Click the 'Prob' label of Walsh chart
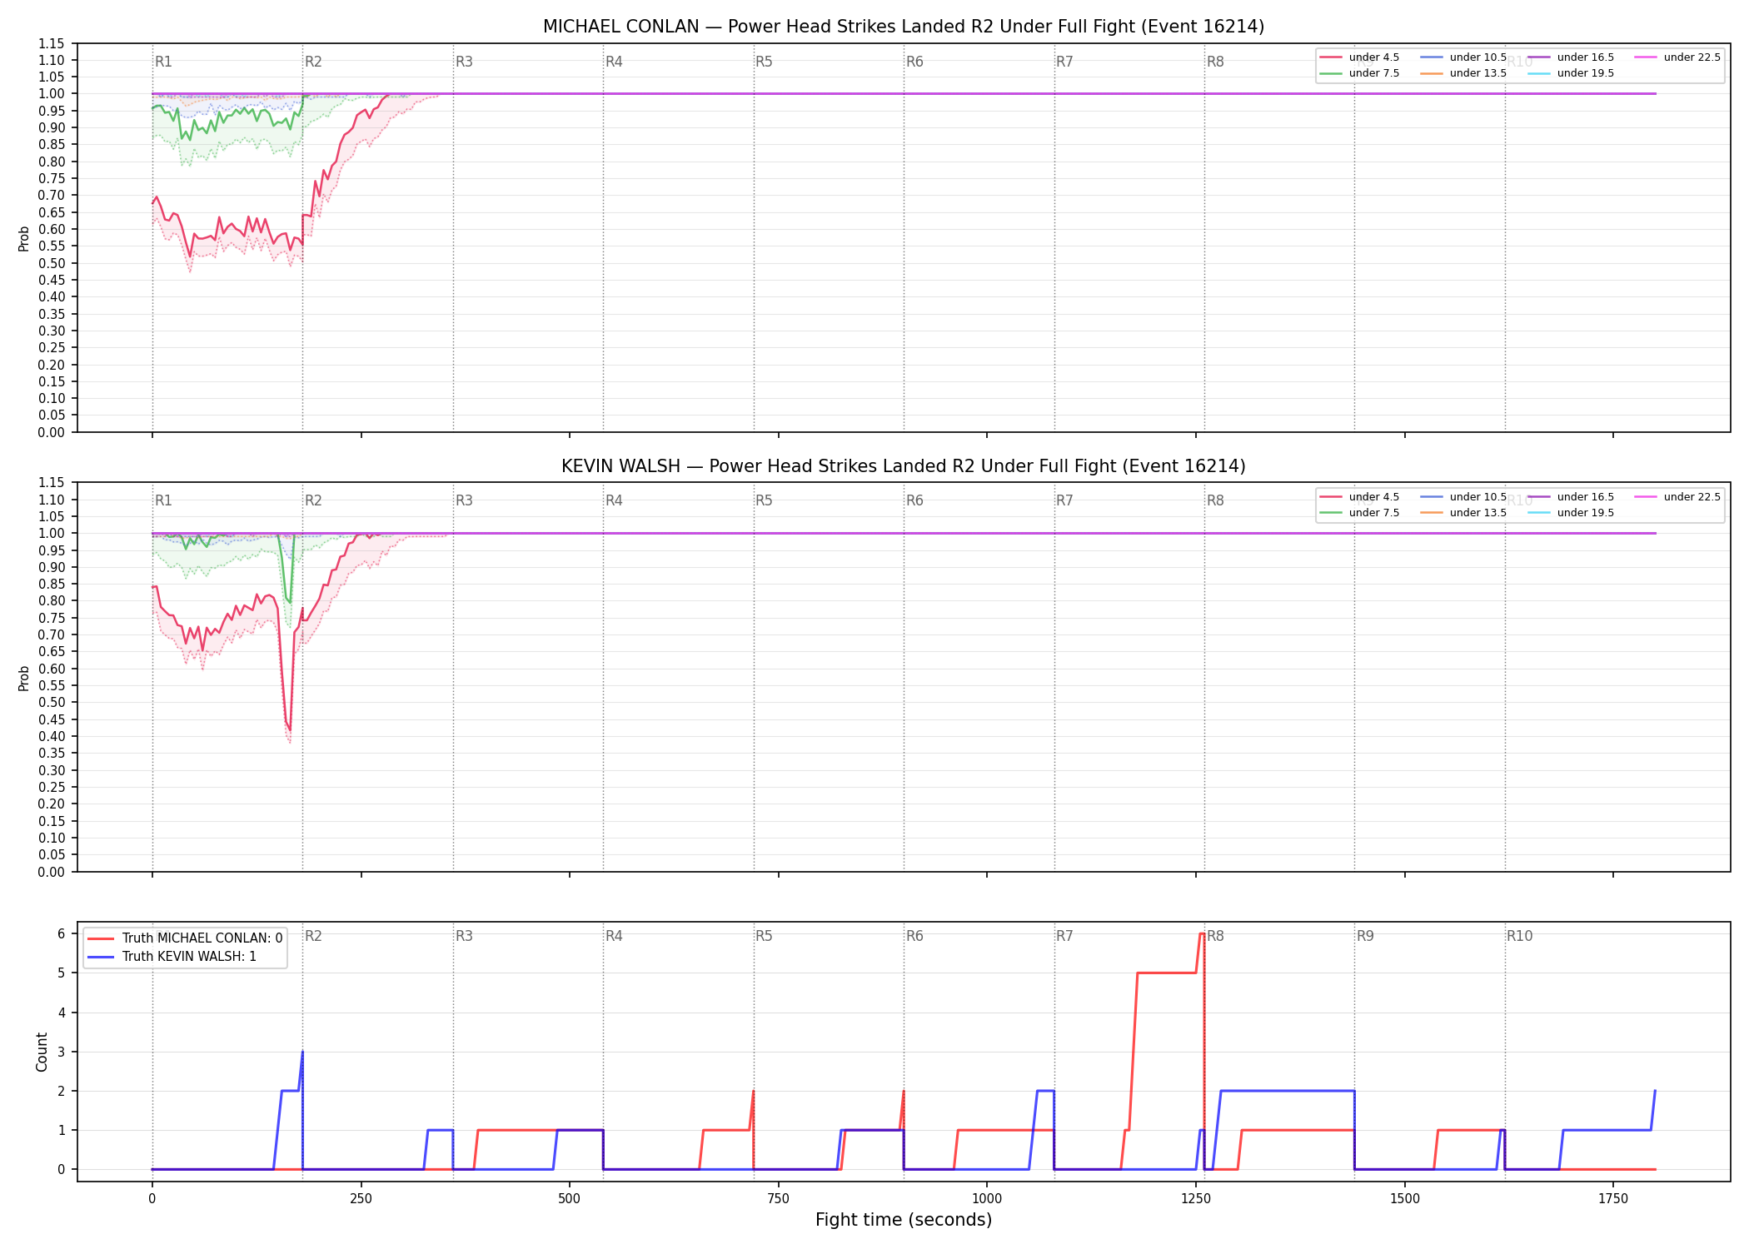Viewport: 1749px width, 1249px height. (24, 678)
